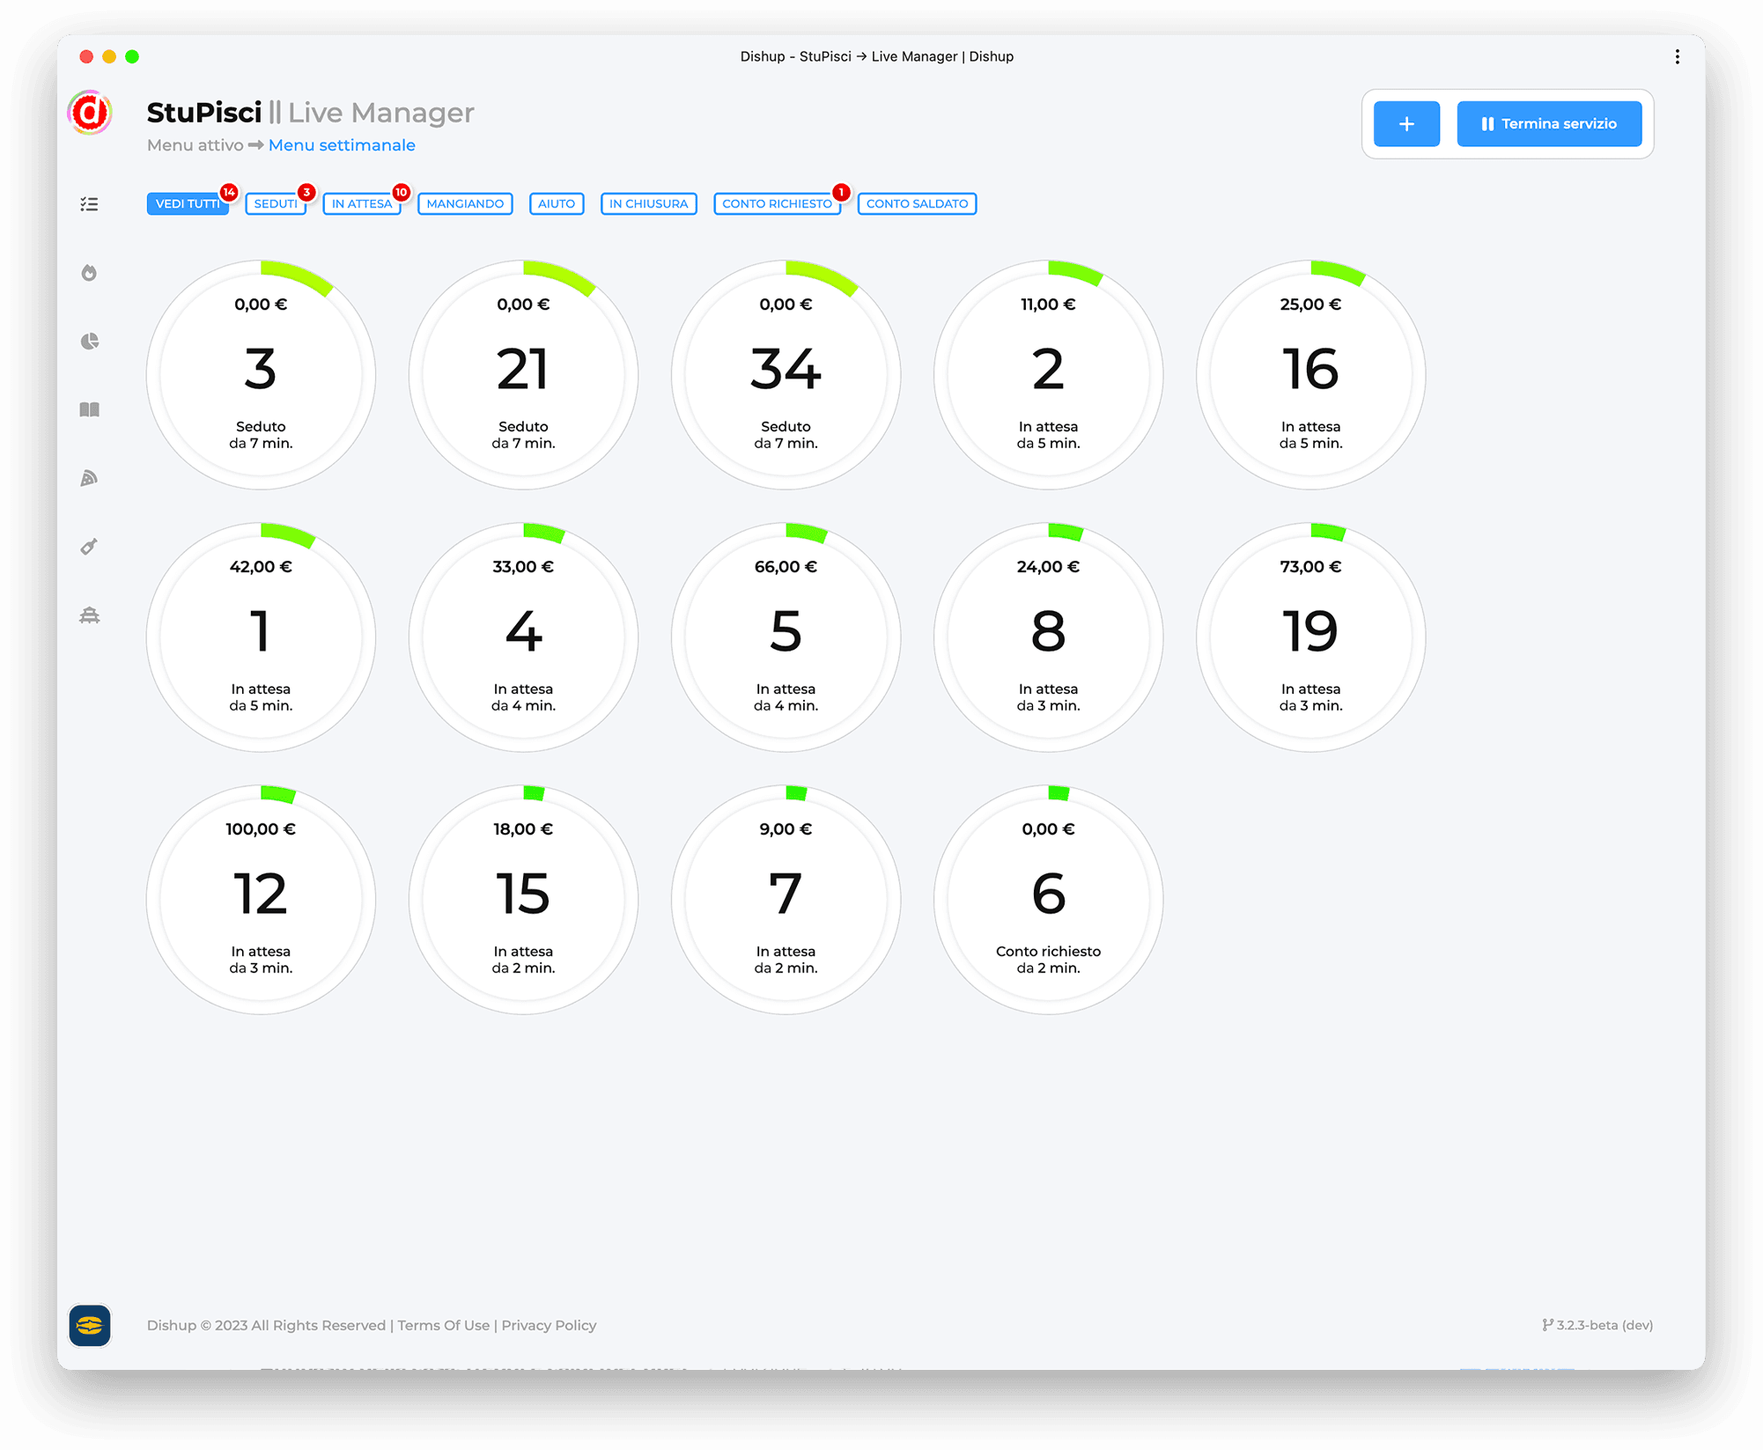Select the pizza slice sidebar icon
1763x1450 pixels.
pyautogui.click(x=89, y=478)
